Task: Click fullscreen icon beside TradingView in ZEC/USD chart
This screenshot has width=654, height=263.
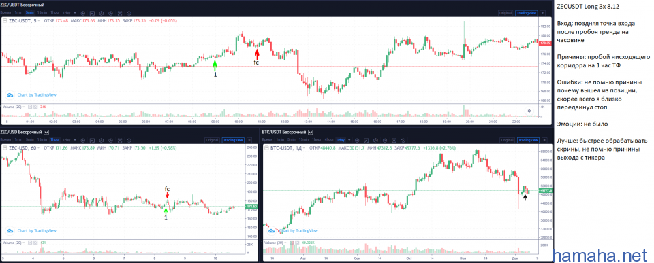Action: 249,140
